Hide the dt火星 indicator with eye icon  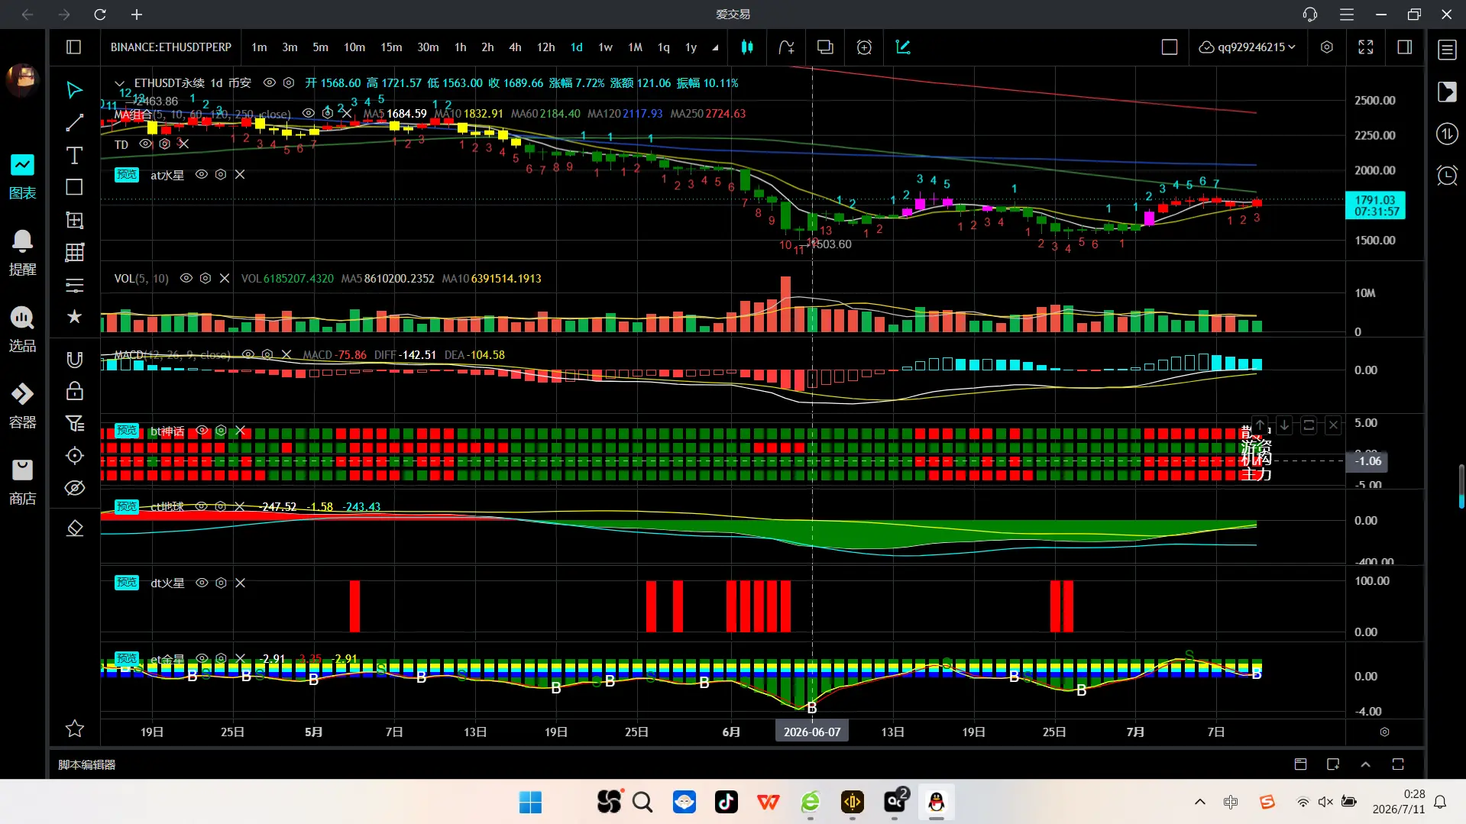point(202,583)
